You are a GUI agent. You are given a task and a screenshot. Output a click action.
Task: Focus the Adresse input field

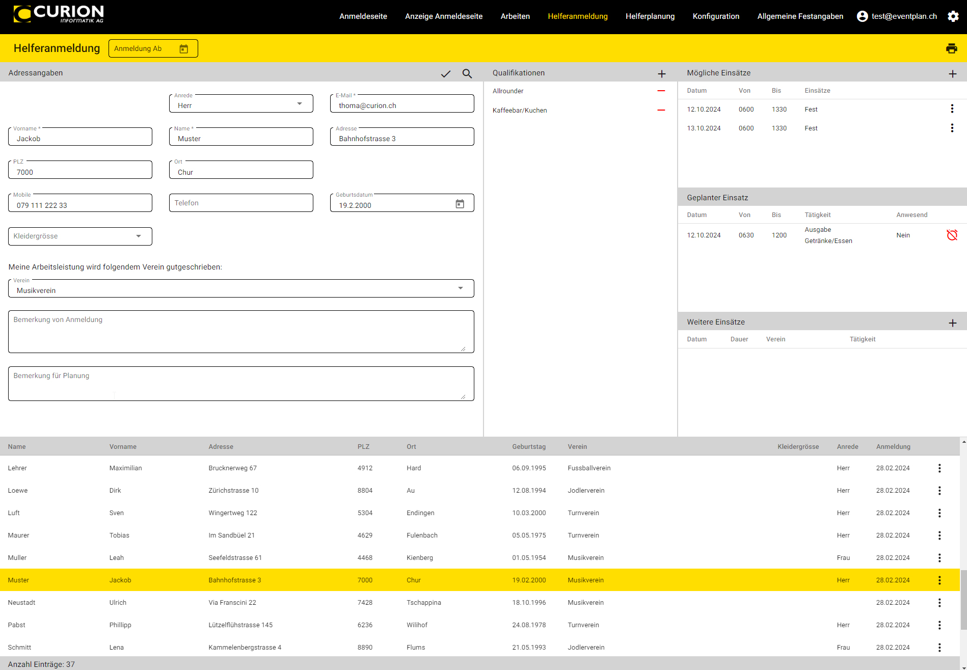[x=402, y=137]
